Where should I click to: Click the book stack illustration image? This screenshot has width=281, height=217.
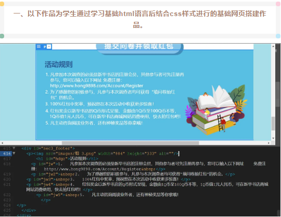click(x=216, y=110)
